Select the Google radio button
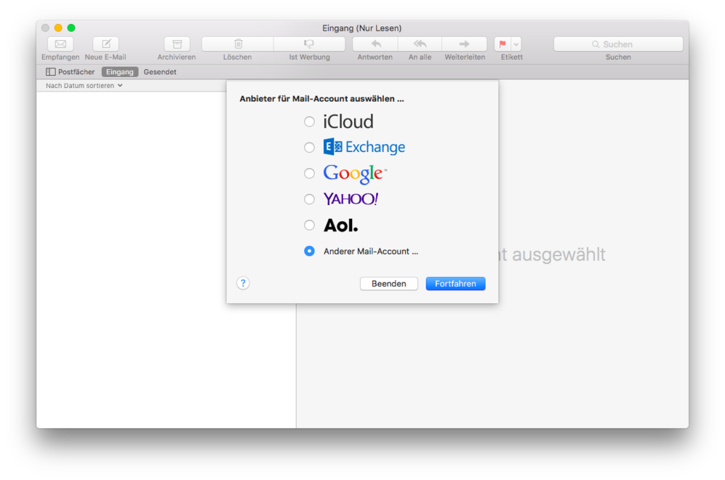This screenshot has height=480, width=725. 309,173
